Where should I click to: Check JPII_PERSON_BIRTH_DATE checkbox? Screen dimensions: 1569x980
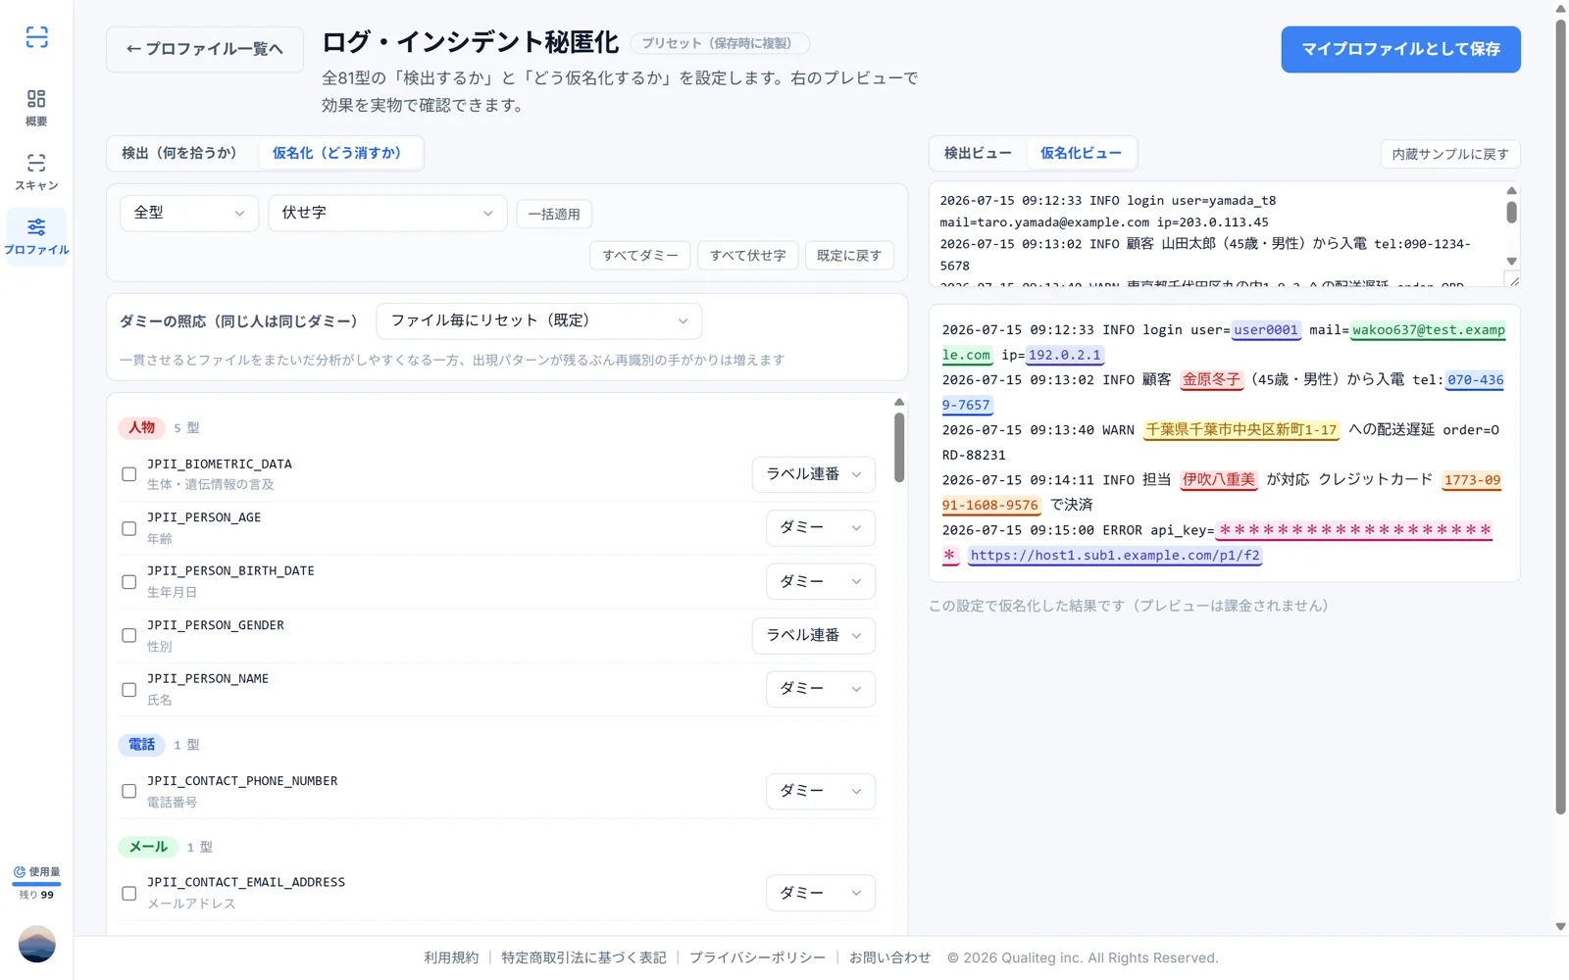click(x=128, y=582)
